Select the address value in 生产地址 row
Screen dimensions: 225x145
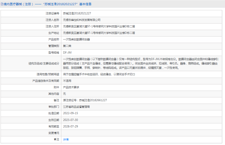tap(99, 33)
